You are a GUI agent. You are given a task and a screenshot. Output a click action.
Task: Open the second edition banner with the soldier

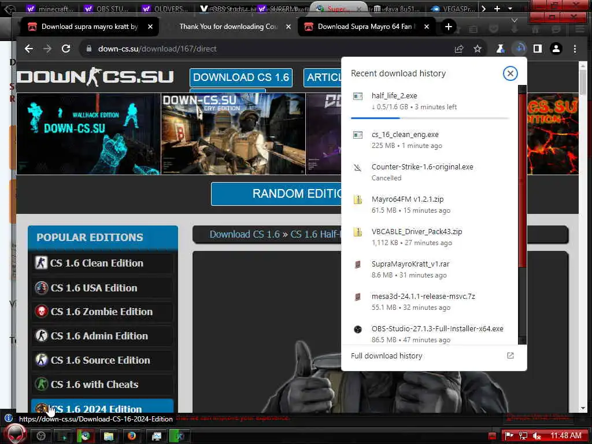(x=234, y=134)
